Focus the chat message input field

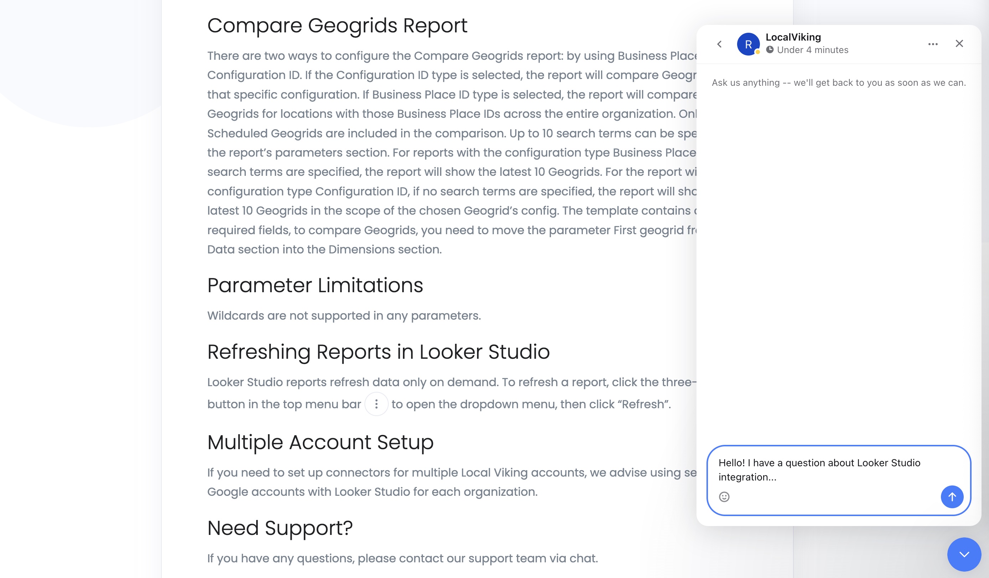tap(824, 470)
